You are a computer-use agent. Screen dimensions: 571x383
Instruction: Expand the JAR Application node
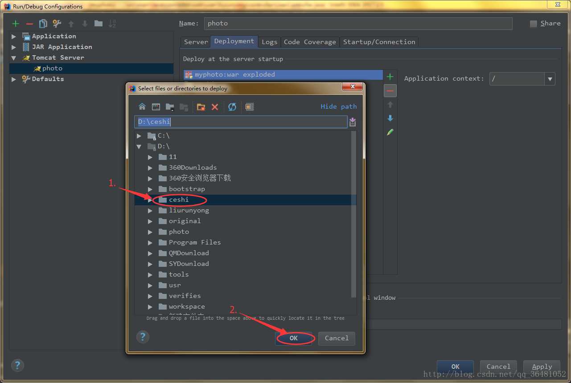click(x=14, y=47)
